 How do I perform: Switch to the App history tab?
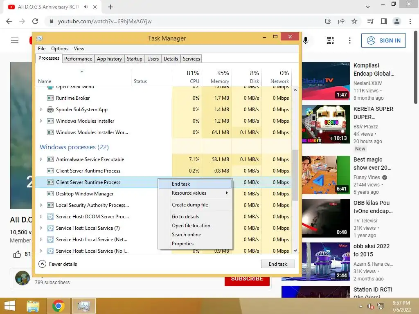click(x=109, y=59)
